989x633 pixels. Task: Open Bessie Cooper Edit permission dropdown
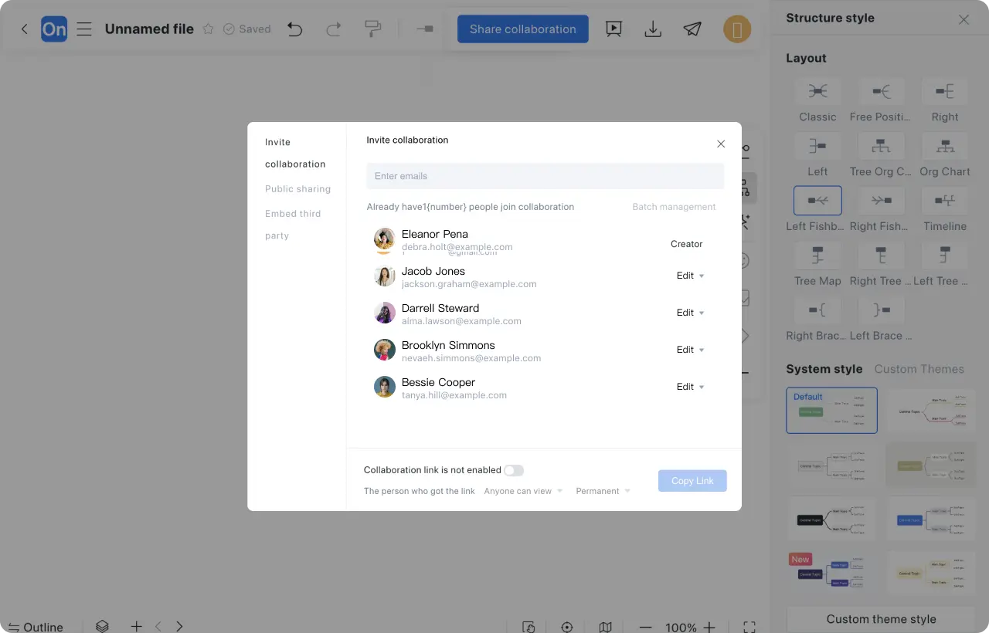[x=690, y=387]
